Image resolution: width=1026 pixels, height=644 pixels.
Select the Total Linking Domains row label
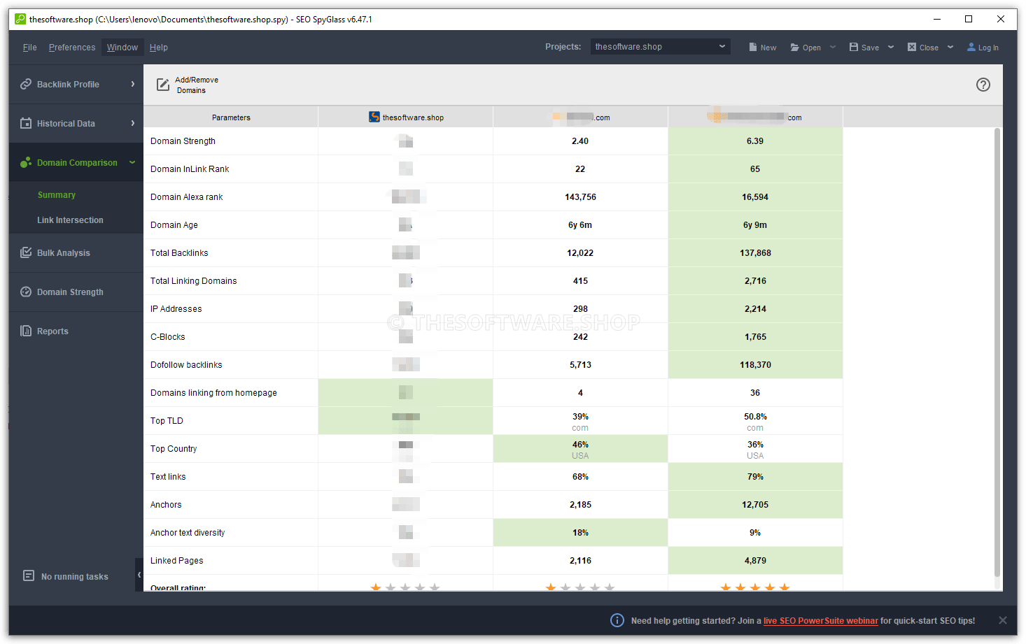[x=194, y=281]
